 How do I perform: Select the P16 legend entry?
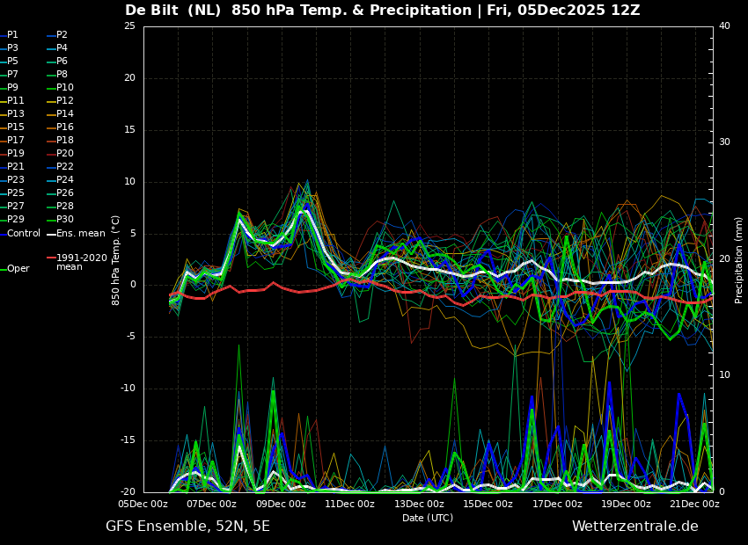click(x=64, y=127)
